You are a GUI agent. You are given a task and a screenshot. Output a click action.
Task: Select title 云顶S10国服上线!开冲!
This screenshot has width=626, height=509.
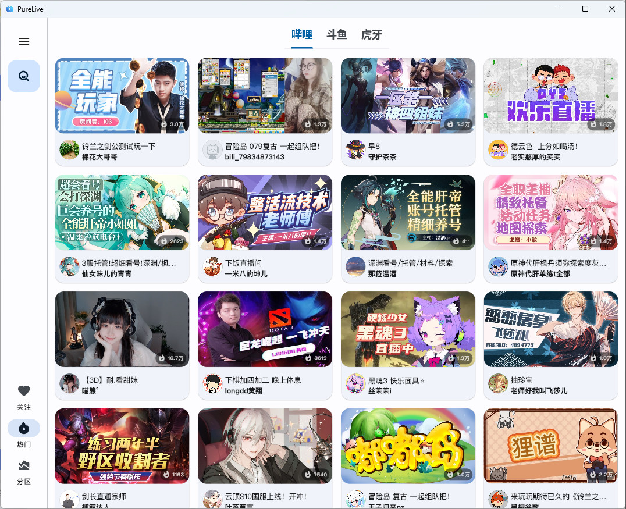pos(266,496)
